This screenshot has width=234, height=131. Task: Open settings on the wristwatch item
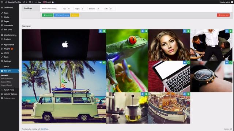click(x=231, y=63)
